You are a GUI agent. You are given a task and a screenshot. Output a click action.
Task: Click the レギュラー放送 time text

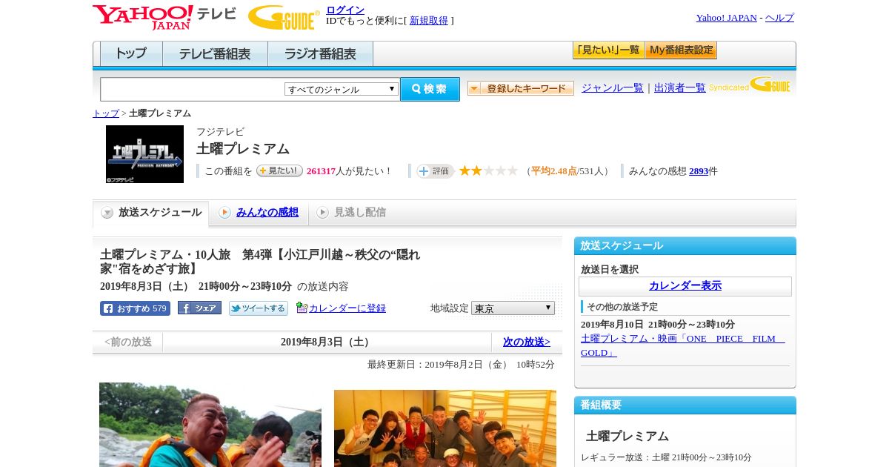[x=666, y=457]
